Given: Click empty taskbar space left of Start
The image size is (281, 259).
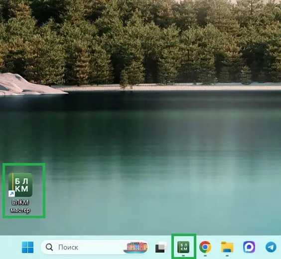Looking at the screenshot, I should pos(10,248).
